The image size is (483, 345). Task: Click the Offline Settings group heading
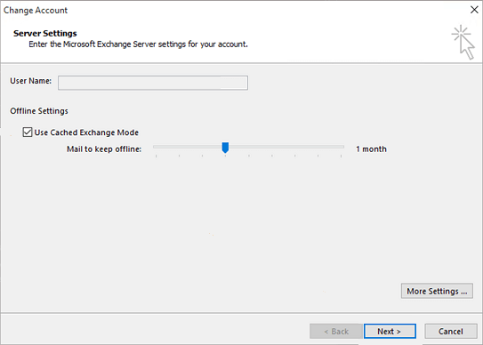point(39,111)
